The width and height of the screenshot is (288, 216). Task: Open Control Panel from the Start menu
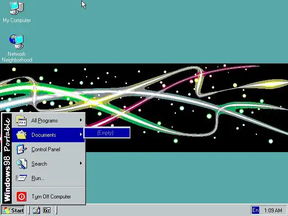(x=48, y=149)
